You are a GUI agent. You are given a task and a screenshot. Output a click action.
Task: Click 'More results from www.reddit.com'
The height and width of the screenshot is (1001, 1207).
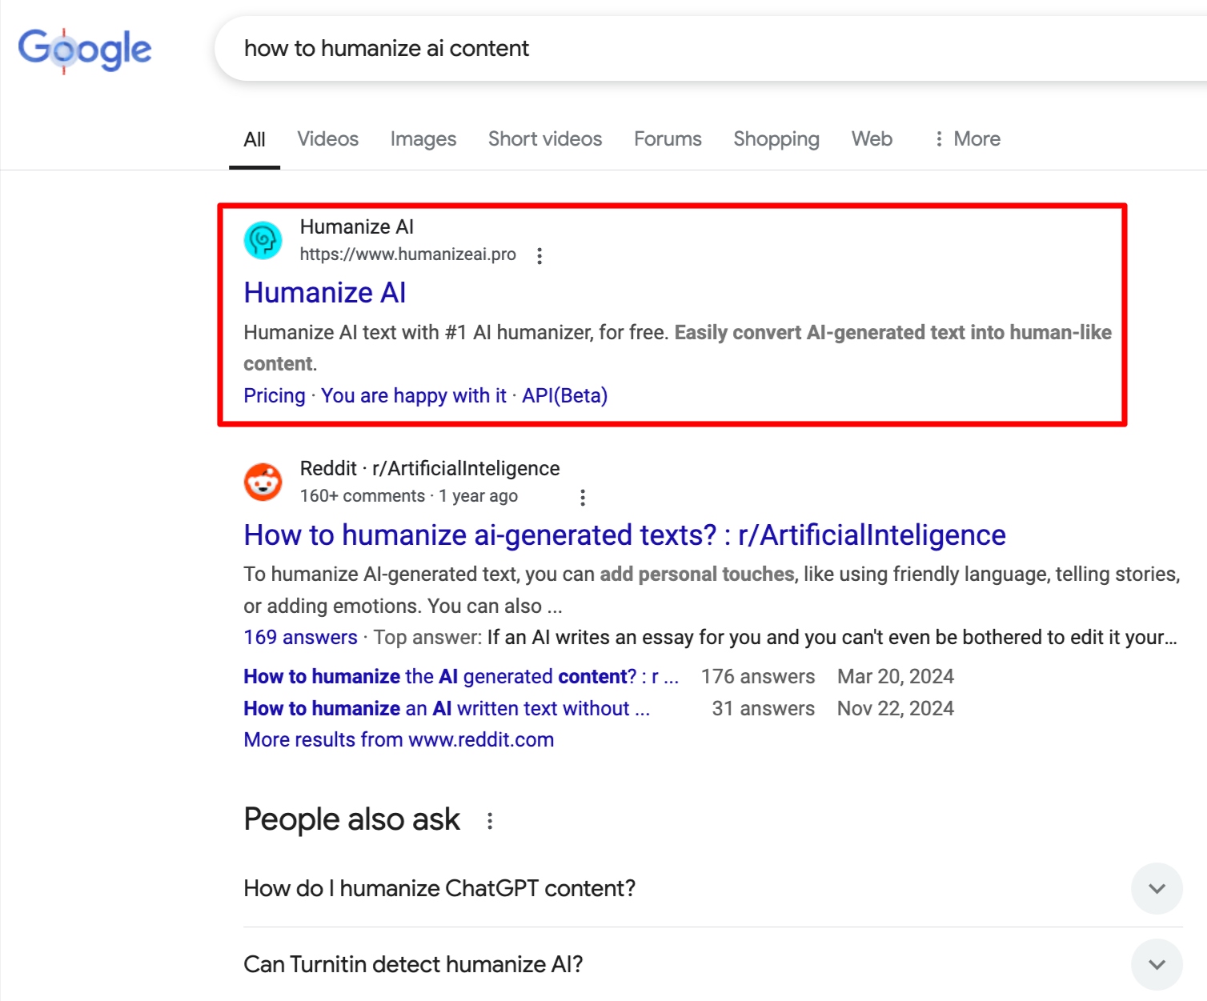(x=399, y=740)
